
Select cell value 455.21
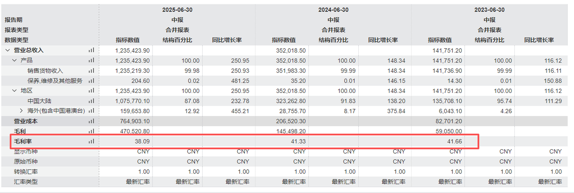[x=240, y=111]
